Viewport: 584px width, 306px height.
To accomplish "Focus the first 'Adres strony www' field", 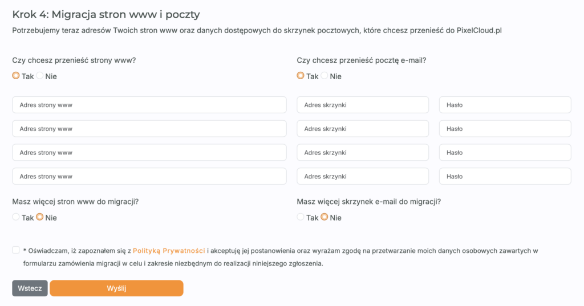I will 149,105.
